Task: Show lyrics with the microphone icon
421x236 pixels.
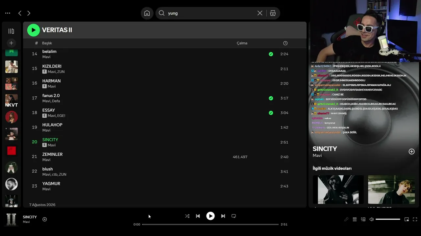Action: [346, 219]
